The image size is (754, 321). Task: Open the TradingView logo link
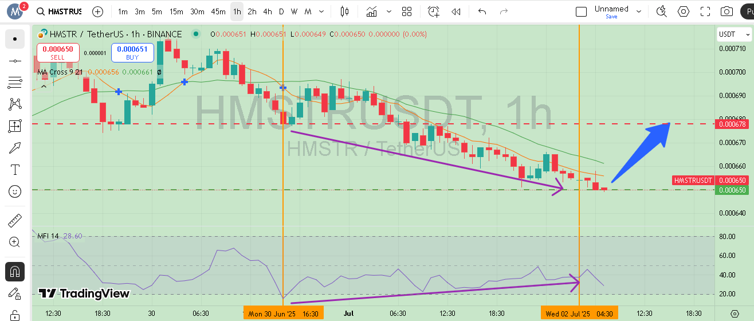(84, 293)
